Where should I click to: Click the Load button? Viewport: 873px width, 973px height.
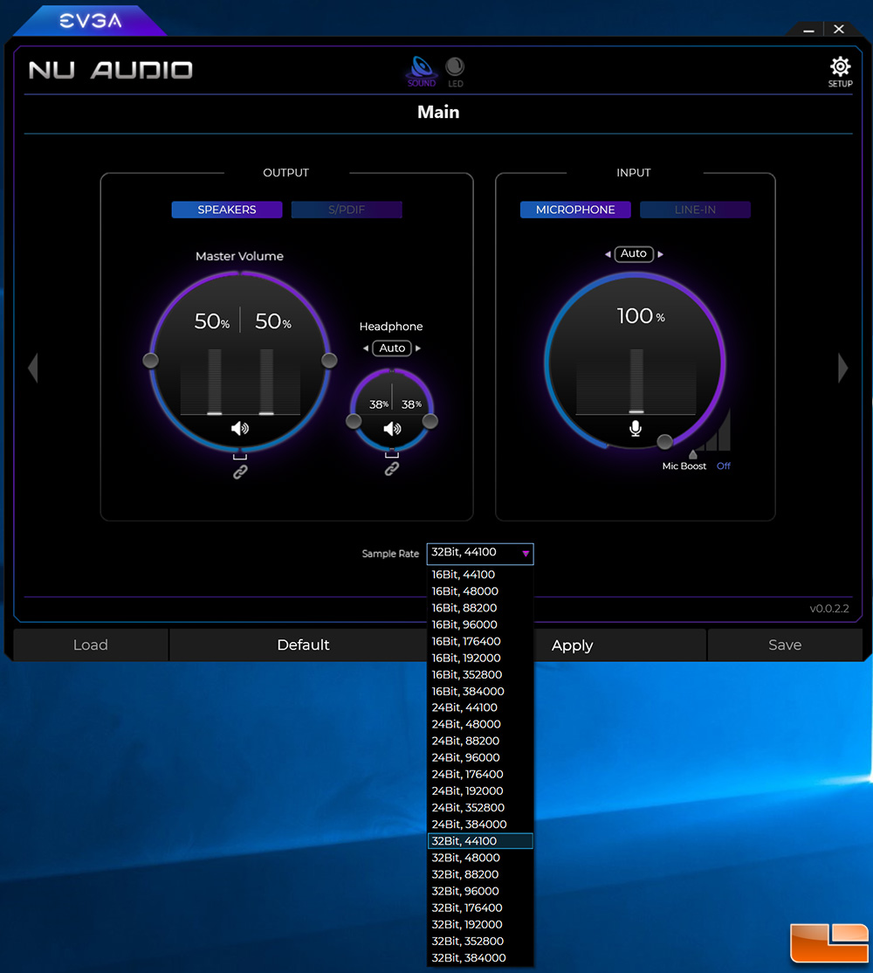[x=91, y=645]
